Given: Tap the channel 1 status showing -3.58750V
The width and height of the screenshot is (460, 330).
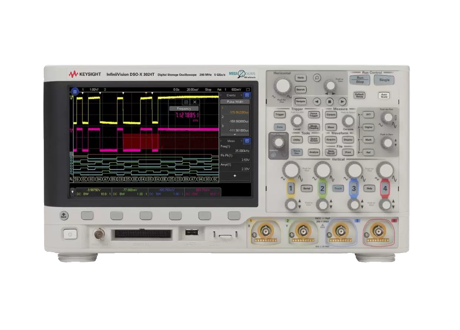Looking at the screenshot, I should tap(93, 192).
